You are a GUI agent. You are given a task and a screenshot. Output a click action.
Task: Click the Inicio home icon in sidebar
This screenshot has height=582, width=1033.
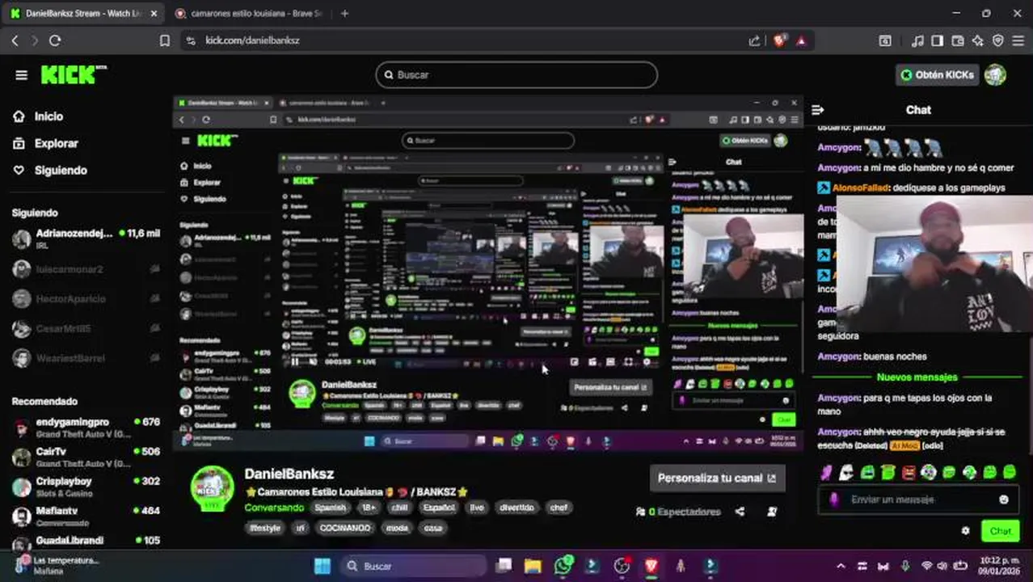19,116
